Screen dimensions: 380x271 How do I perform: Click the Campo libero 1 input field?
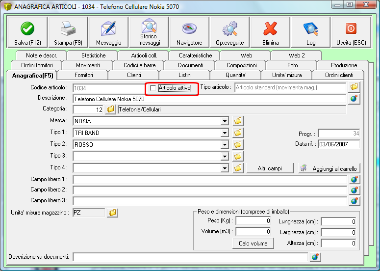(210, 180)
